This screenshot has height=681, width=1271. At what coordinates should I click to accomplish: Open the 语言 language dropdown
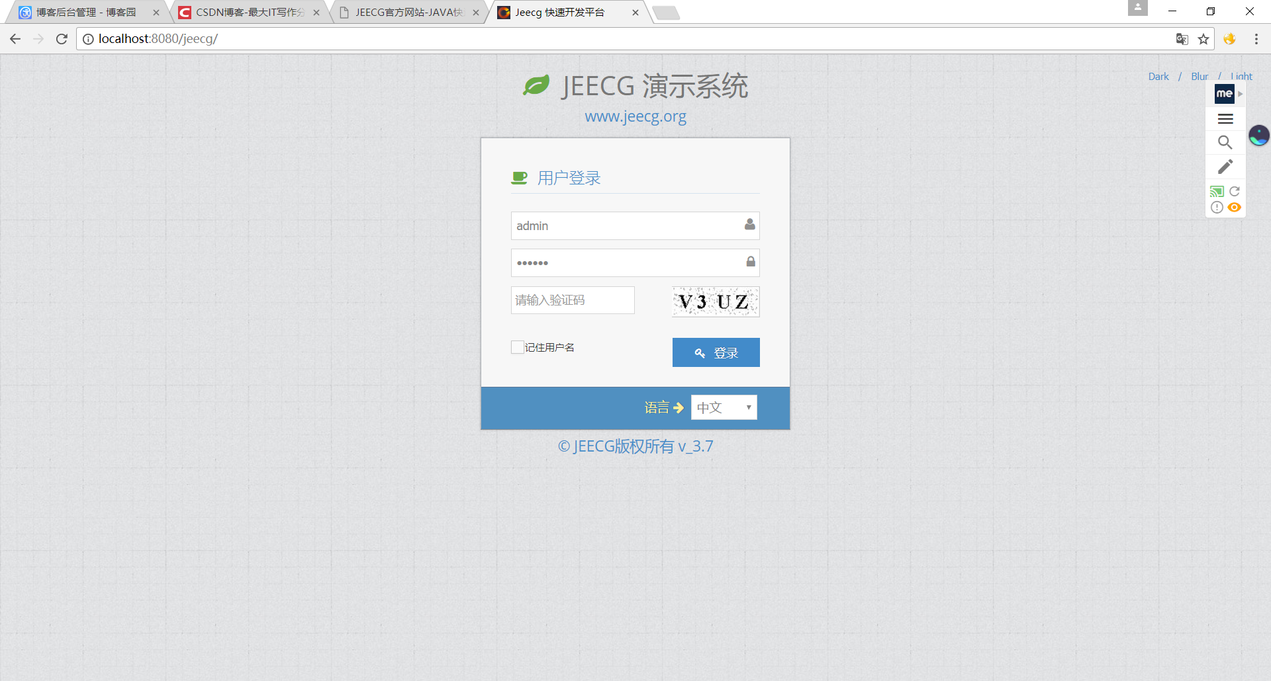[x=724, y=407]
